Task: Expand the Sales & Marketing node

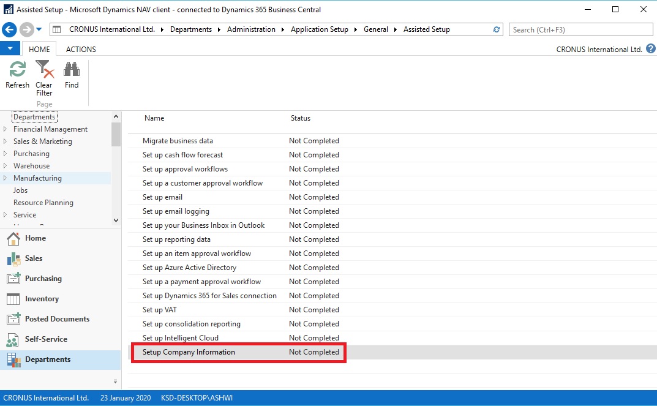Action: point(6,141)
